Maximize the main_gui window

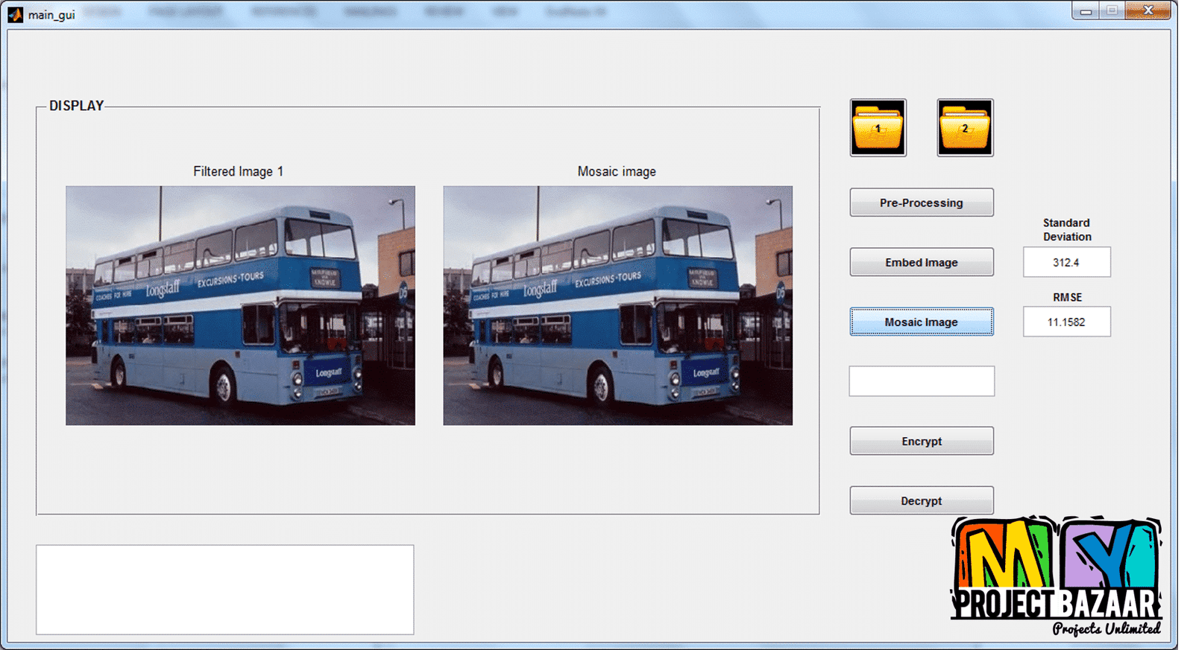coord(1112,11)
